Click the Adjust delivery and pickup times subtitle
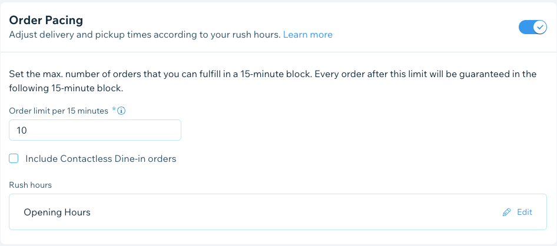Screen dimensions: 557x246 (145, 35)
